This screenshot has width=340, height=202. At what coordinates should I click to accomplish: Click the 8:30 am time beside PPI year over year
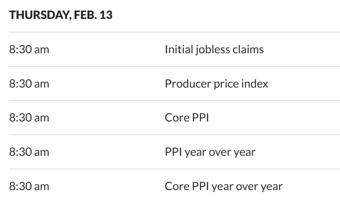[x=29, y=152]
